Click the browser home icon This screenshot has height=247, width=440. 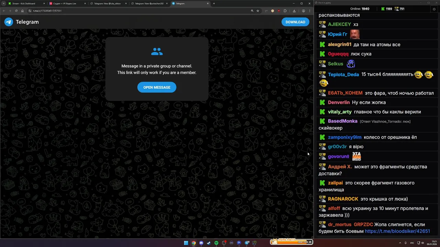pyautogui.click(x=22, y=11)
